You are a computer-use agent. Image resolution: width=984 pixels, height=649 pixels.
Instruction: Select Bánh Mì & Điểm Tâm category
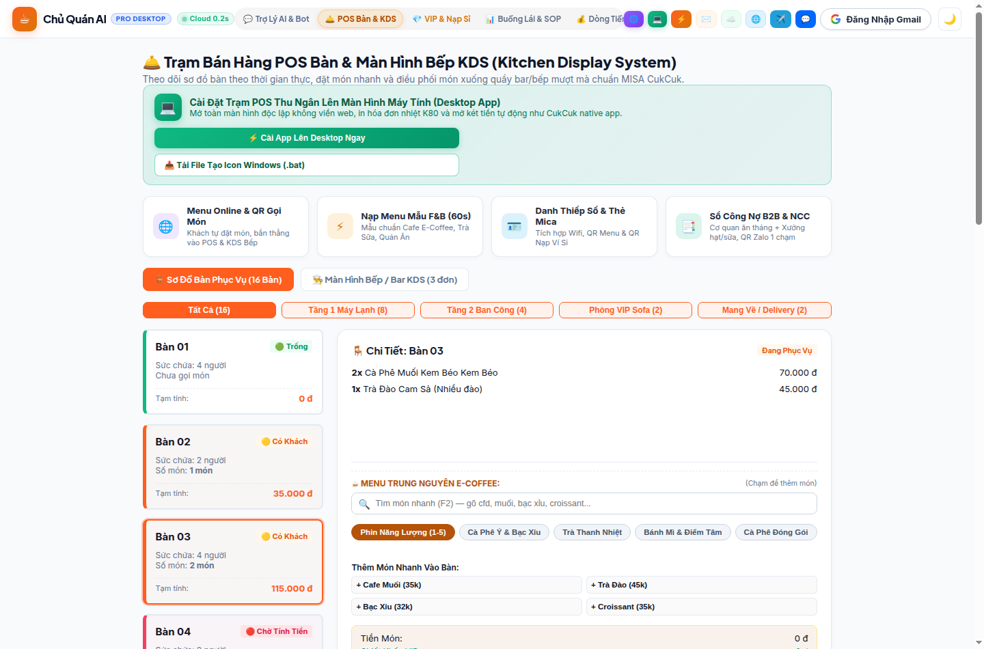pyautogui.click(x=683, y=532)
